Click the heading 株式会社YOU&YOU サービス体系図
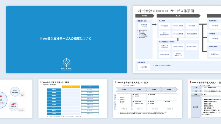The width and height of the screenshot is (221, 124). 166,11
